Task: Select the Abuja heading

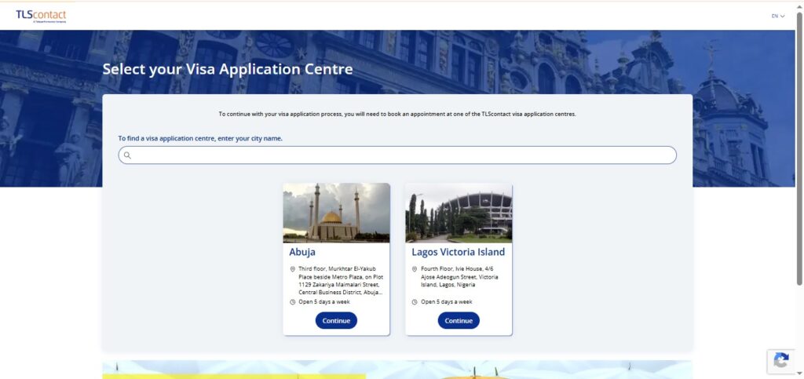Action: [302, 252]
